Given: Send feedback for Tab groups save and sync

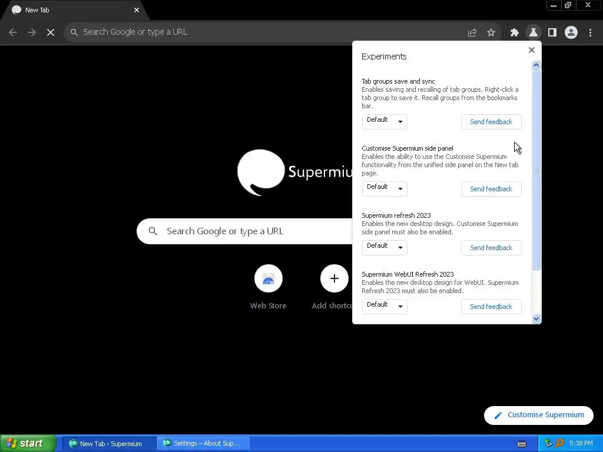Looking at the screenshot, I should 491,122.
